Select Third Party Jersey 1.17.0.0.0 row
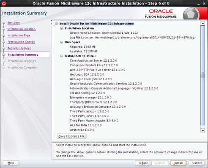The height and width of the screenshot is (168, 208). 89,116
